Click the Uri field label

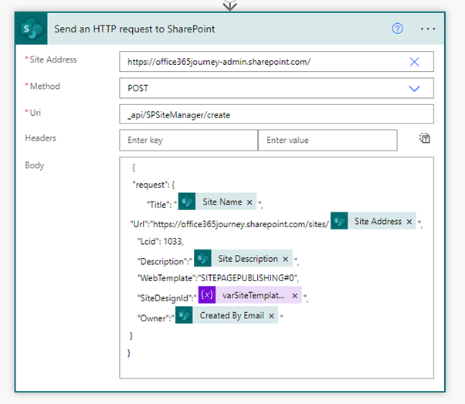(x=35, y=113)
